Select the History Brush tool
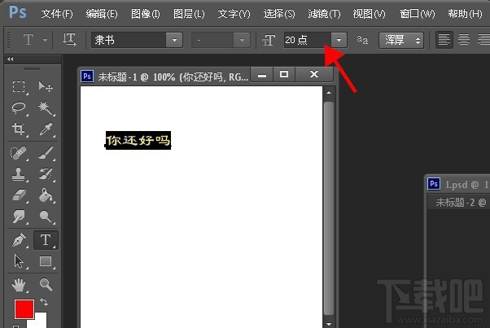 (46, 174)
